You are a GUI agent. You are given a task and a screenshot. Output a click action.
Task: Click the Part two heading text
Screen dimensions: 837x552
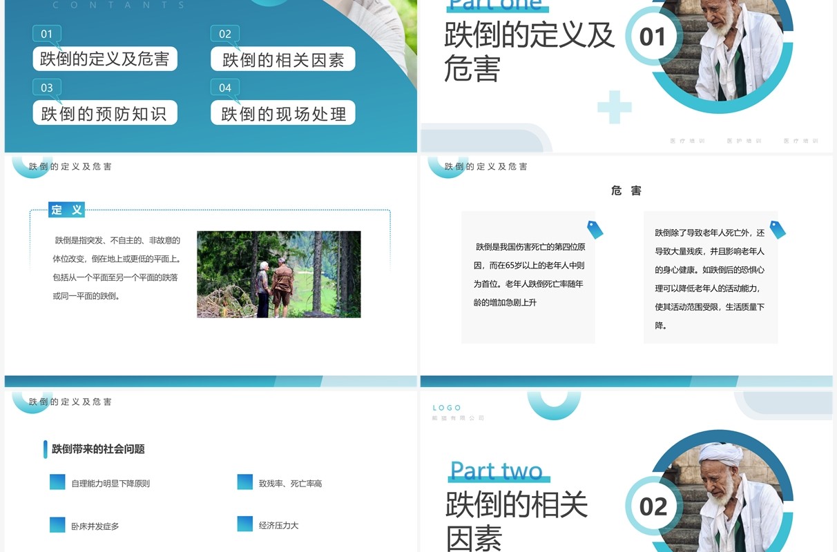coord(497,471)
